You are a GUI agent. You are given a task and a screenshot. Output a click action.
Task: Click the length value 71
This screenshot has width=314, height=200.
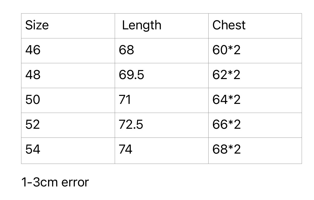tap(125, 100)
